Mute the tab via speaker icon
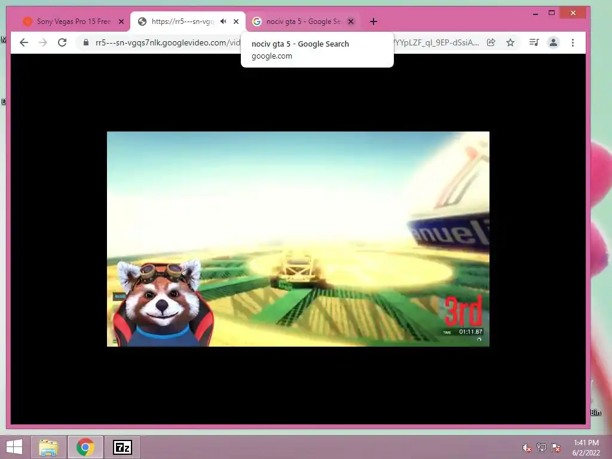 [x=224, y=22]
